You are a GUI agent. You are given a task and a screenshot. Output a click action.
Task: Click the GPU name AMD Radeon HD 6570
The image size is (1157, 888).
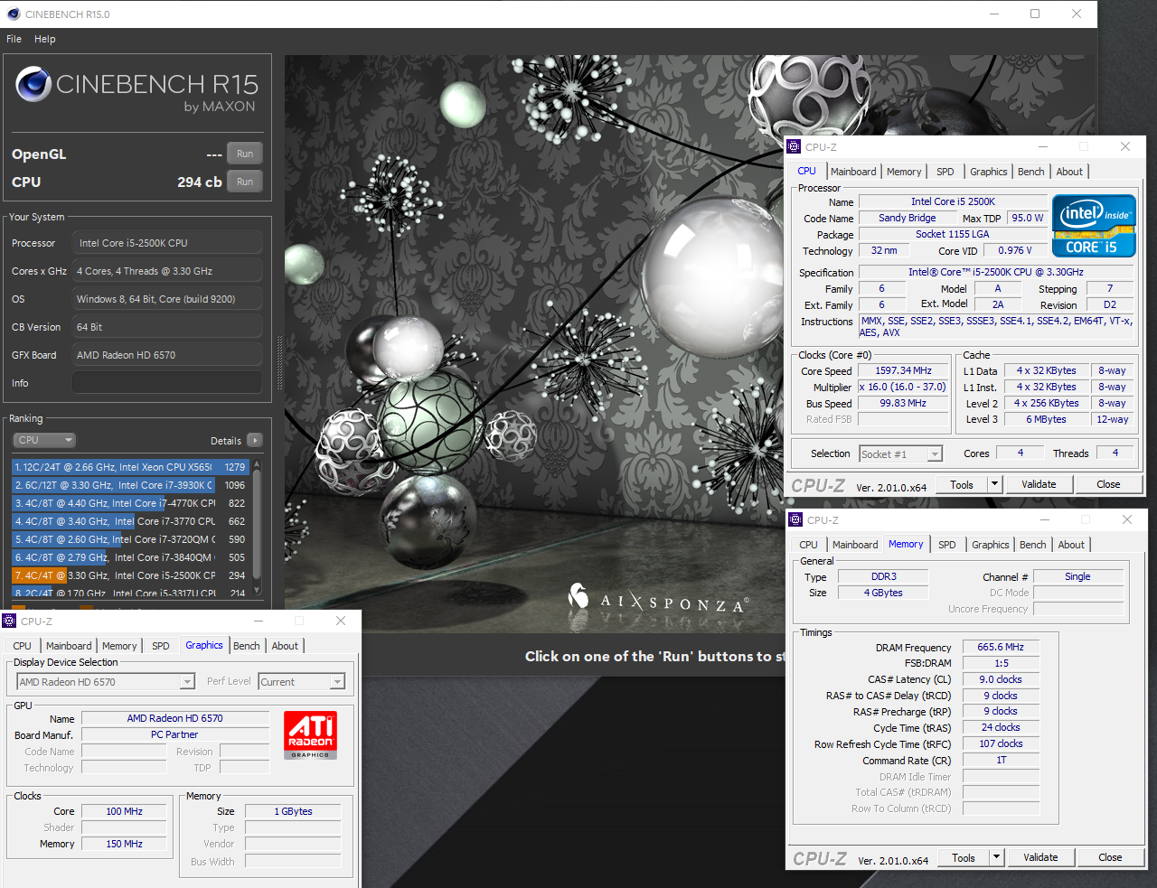click(x=175, y=718)
